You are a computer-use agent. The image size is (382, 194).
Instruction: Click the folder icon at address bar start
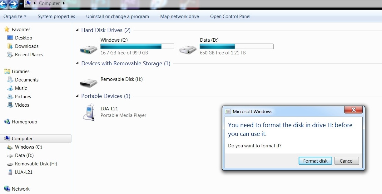pos(28,3)
